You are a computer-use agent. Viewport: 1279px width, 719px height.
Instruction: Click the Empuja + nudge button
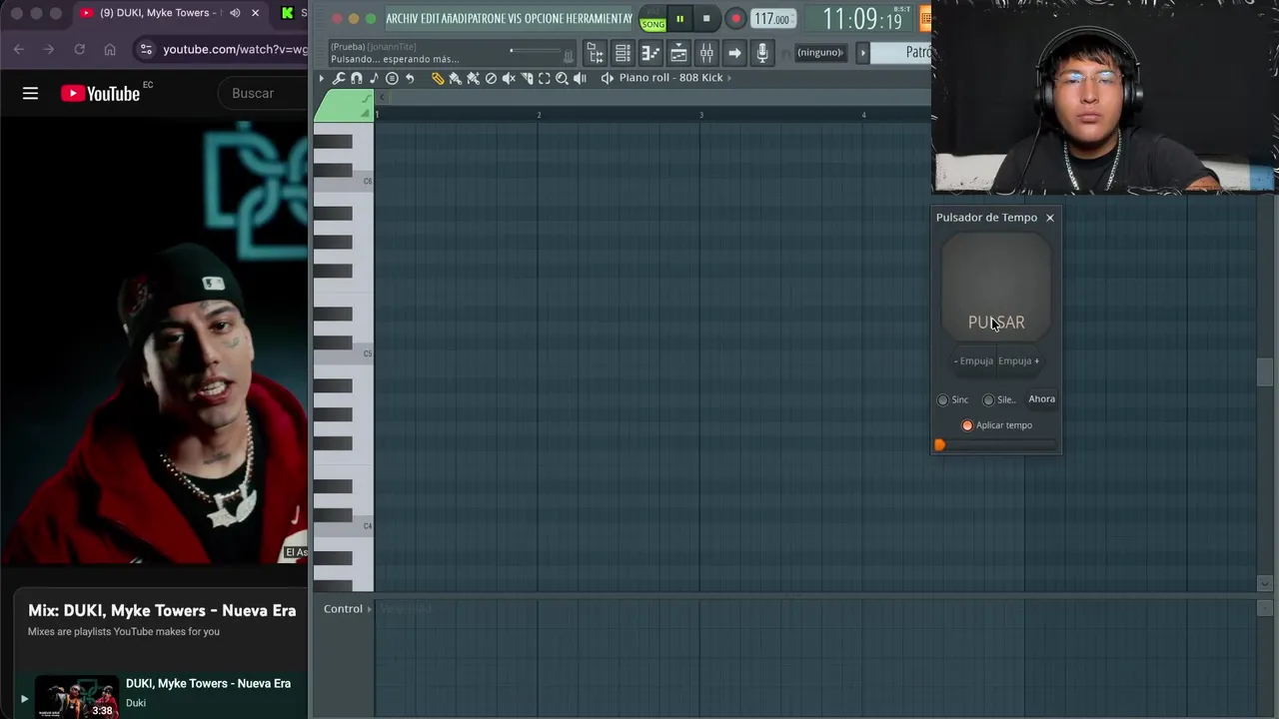tap(1019, 361)
